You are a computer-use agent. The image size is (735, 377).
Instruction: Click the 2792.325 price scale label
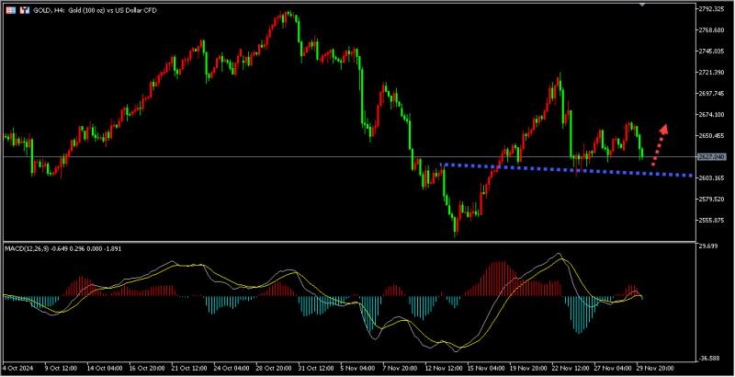click(x=712, y=9)
